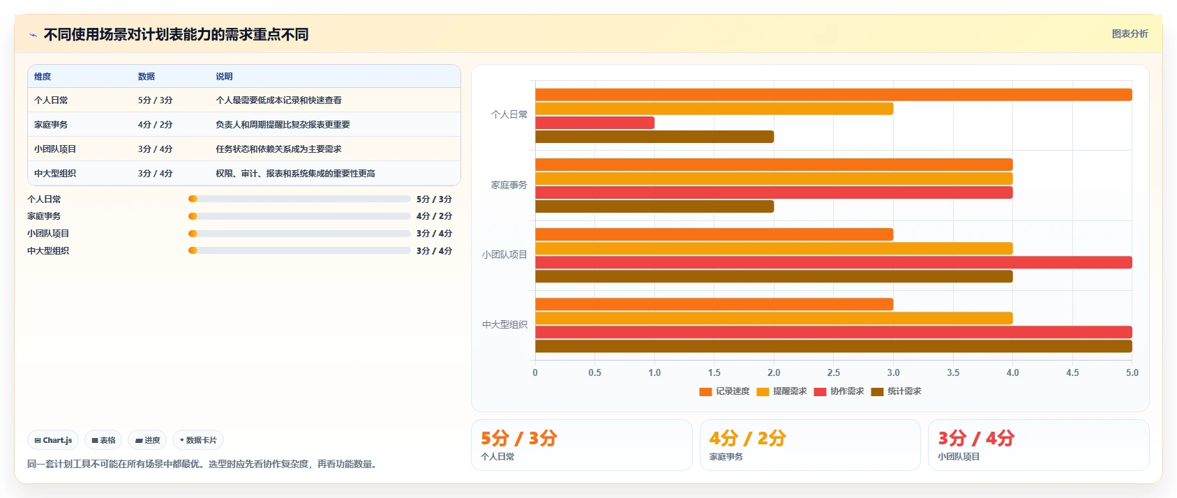Click the 家庭事务 progress bar

(299, 216)
